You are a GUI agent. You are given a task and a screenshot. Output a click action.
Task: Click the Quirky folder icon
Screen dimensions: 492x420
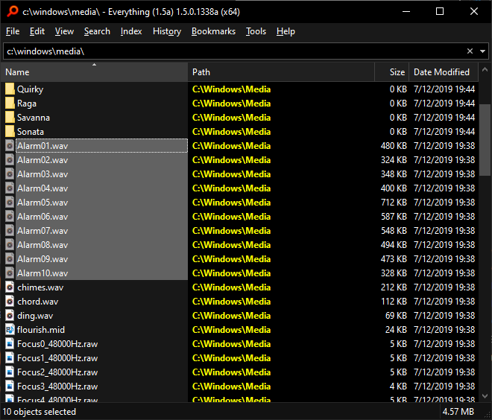[x=10, y=89]
